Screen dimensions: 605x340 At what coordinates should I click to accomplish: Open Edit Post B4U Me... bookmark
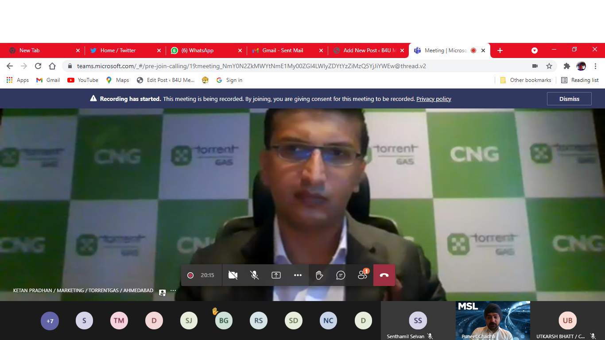(166, 80)
